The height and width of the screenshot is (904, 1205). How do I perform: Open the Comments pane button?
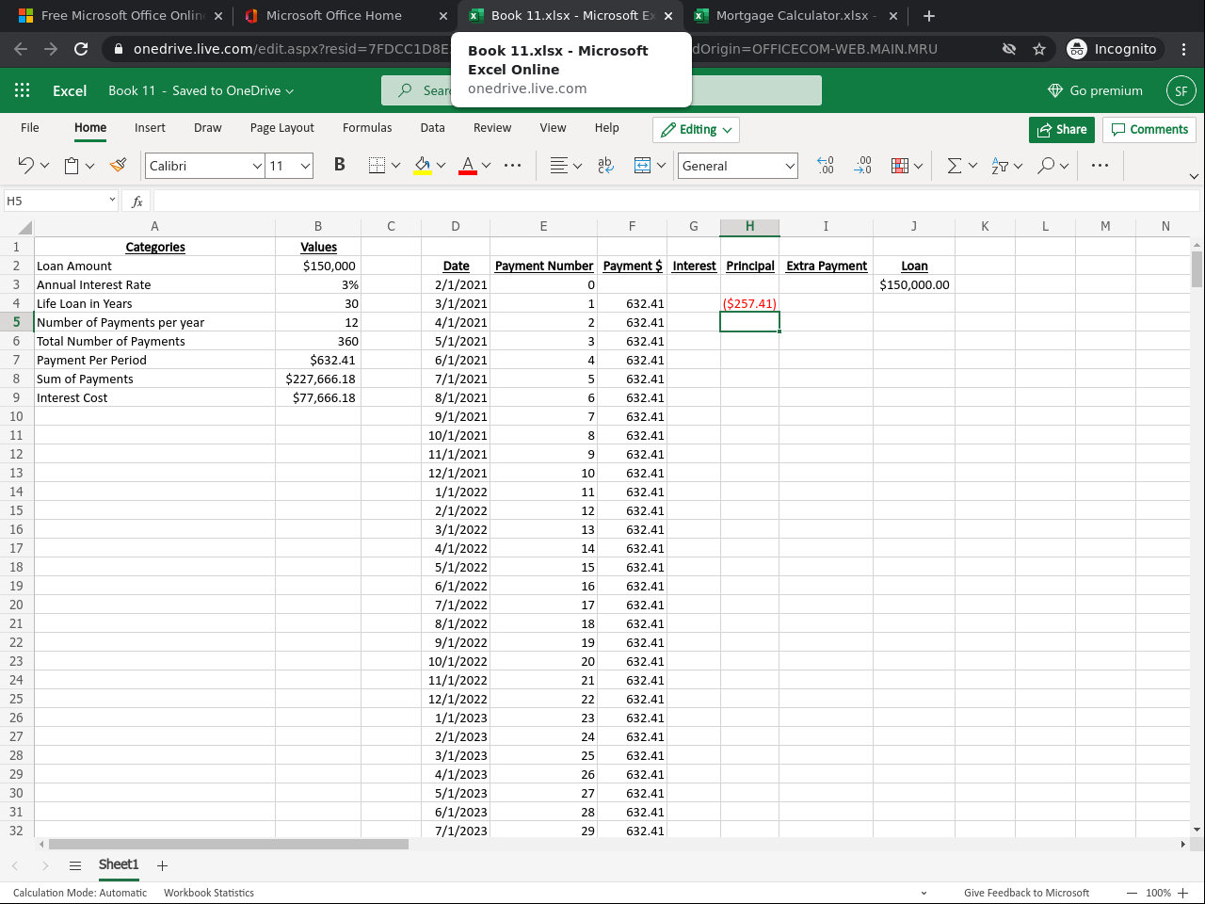(1149, 130)
